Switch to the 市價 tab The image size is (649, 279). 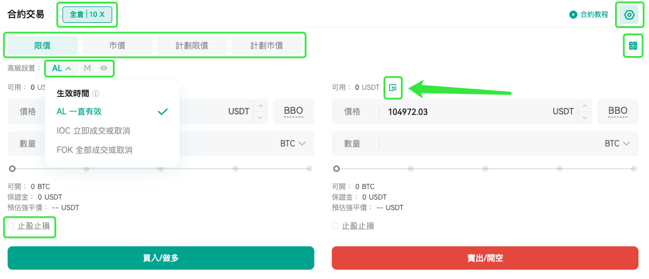coord(117,46)
